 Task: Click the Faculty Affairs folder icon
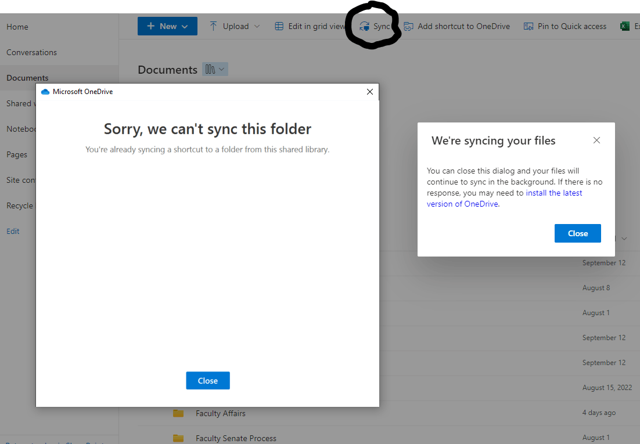coord(178,413)
